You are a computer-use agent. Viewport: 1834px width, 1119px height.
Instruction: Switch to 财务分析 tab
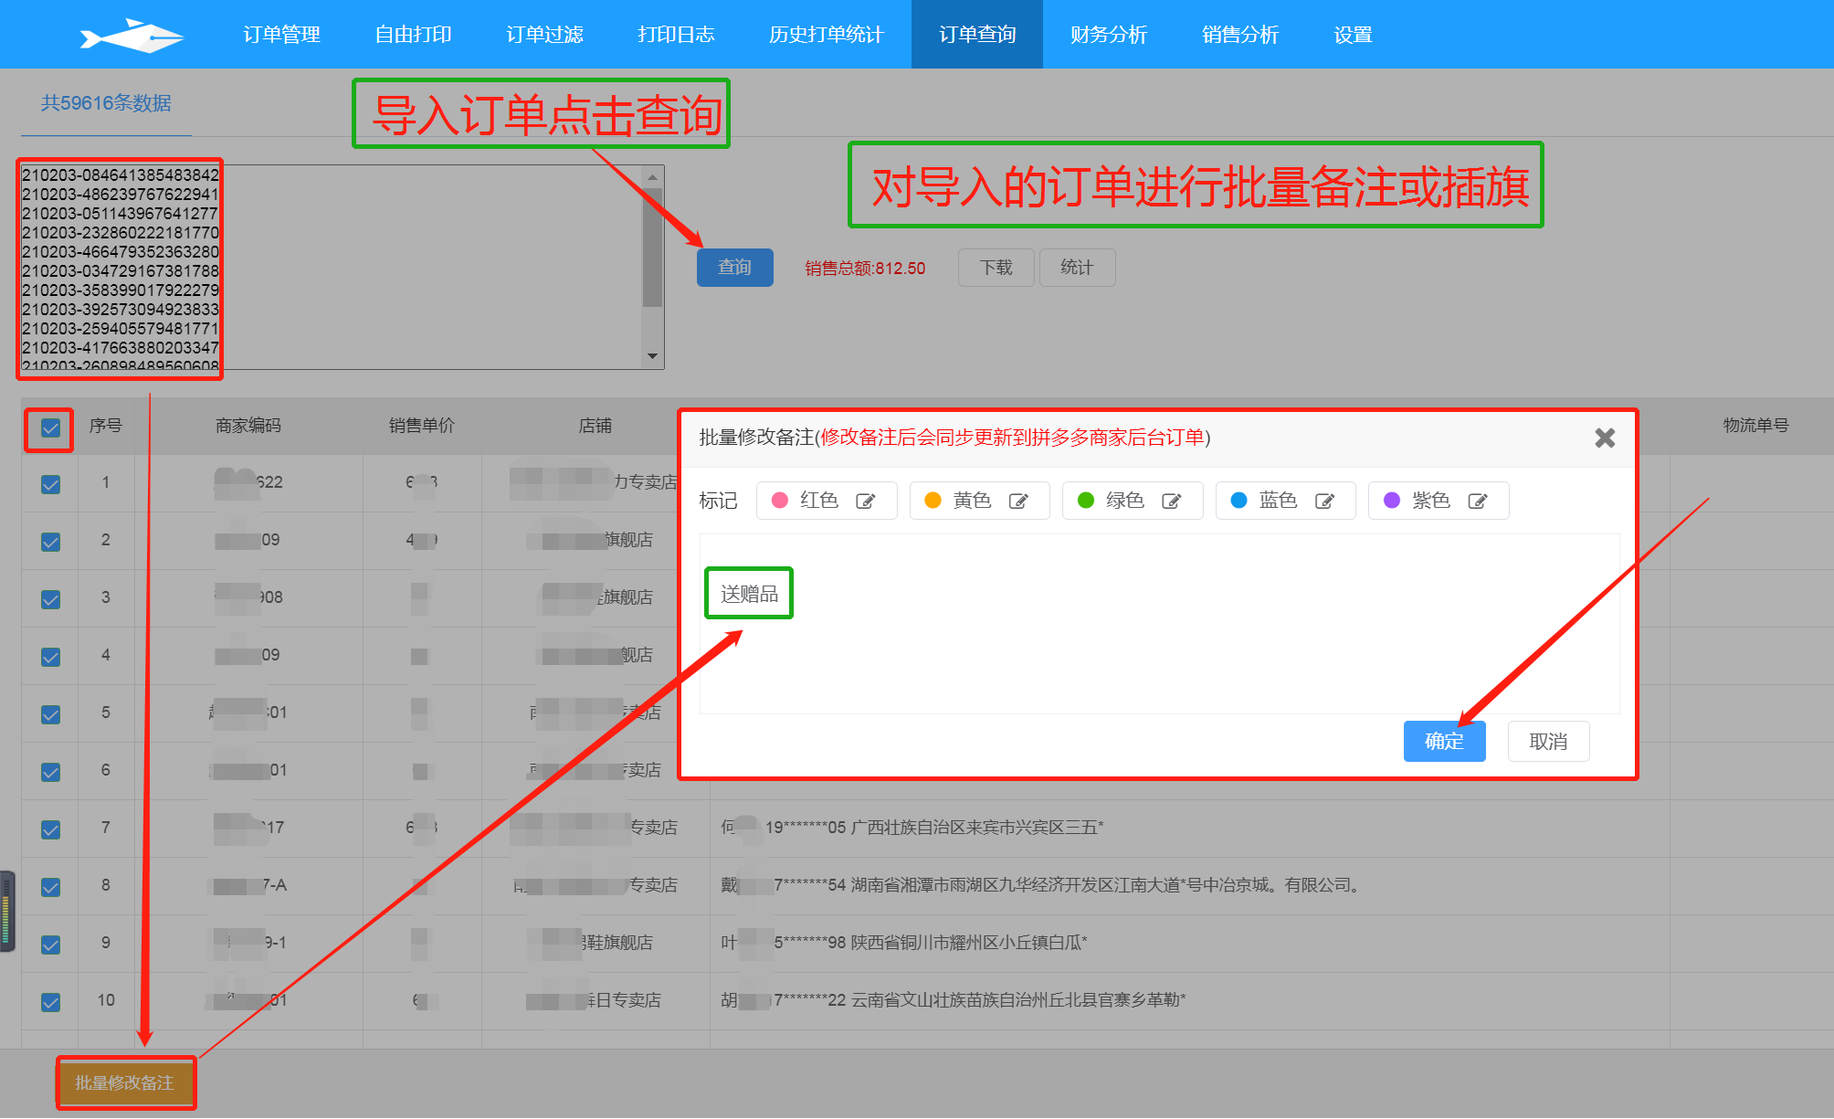1108,35
